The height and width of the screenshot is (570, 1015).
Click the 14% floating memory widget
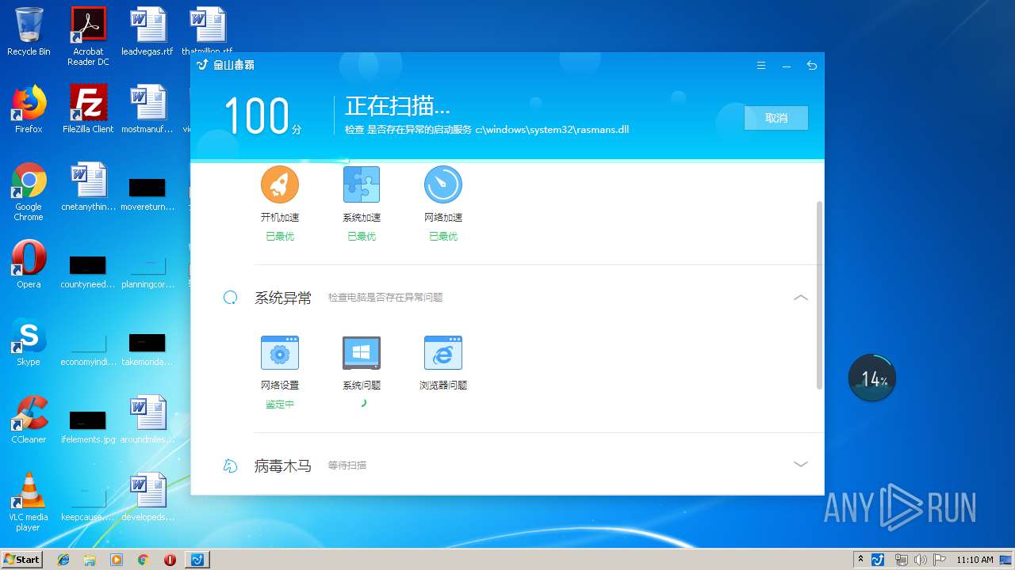pos(872,378)
